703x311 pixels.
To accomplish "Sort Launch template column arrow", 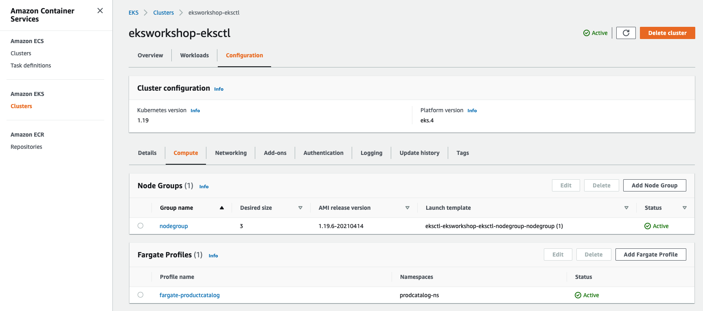I will 626,208.
